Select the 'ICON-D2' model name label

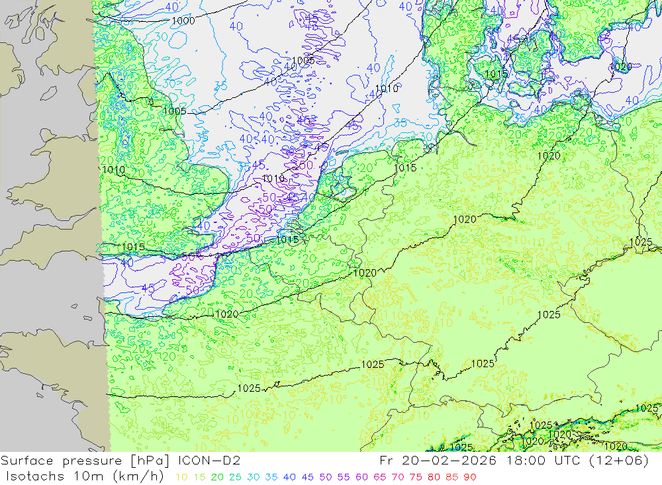click(x=209, y=460)
